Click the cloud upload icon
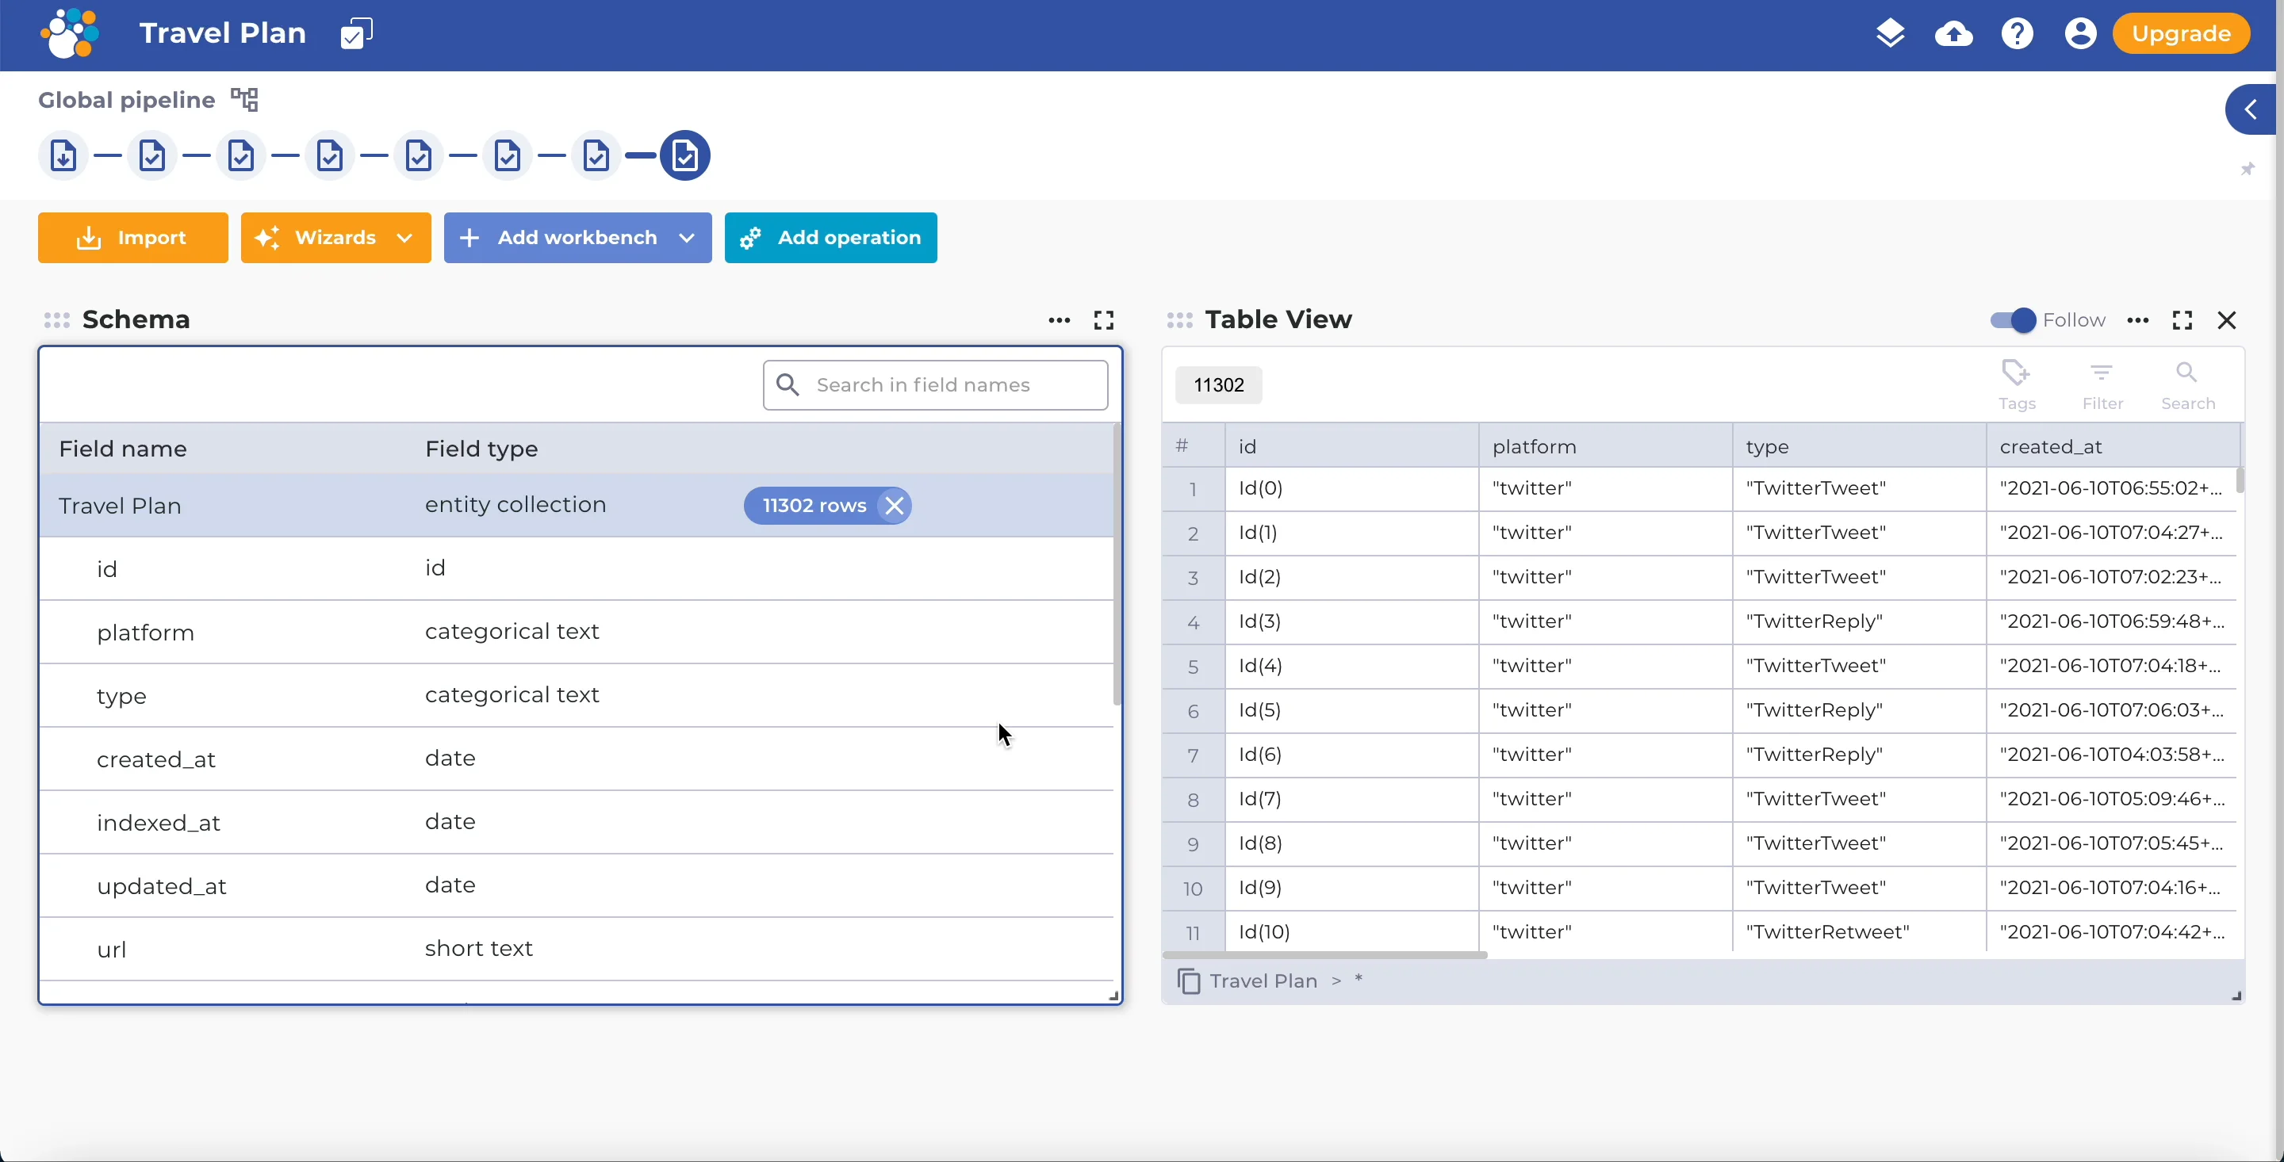Viewport: 2284px width, 1162px height. click(1954, 33)
